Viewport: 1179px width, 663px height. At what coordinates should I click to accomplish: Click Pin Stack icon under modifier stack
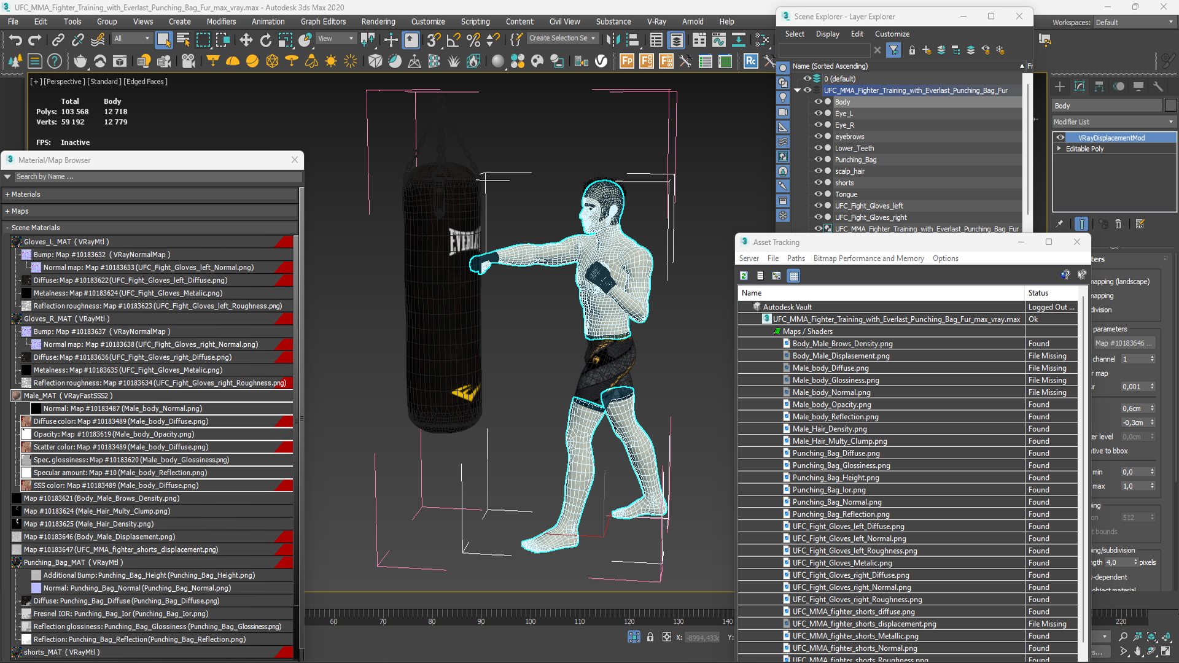[1059, 224]
